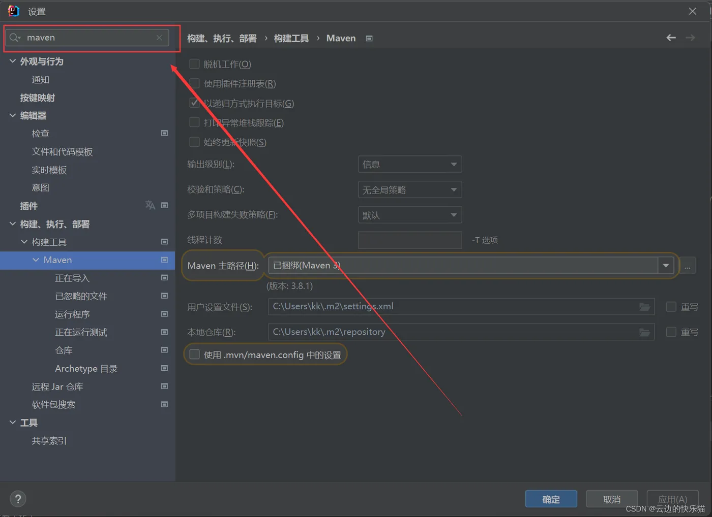The width and height of the screenshot is (712, 517).
Task: Enable 始终更新快照 checkbox
Action: (194, 142)
